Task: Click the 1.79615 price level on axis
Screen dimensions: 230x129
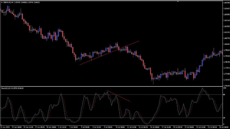Action: click(x=226, y=50)
